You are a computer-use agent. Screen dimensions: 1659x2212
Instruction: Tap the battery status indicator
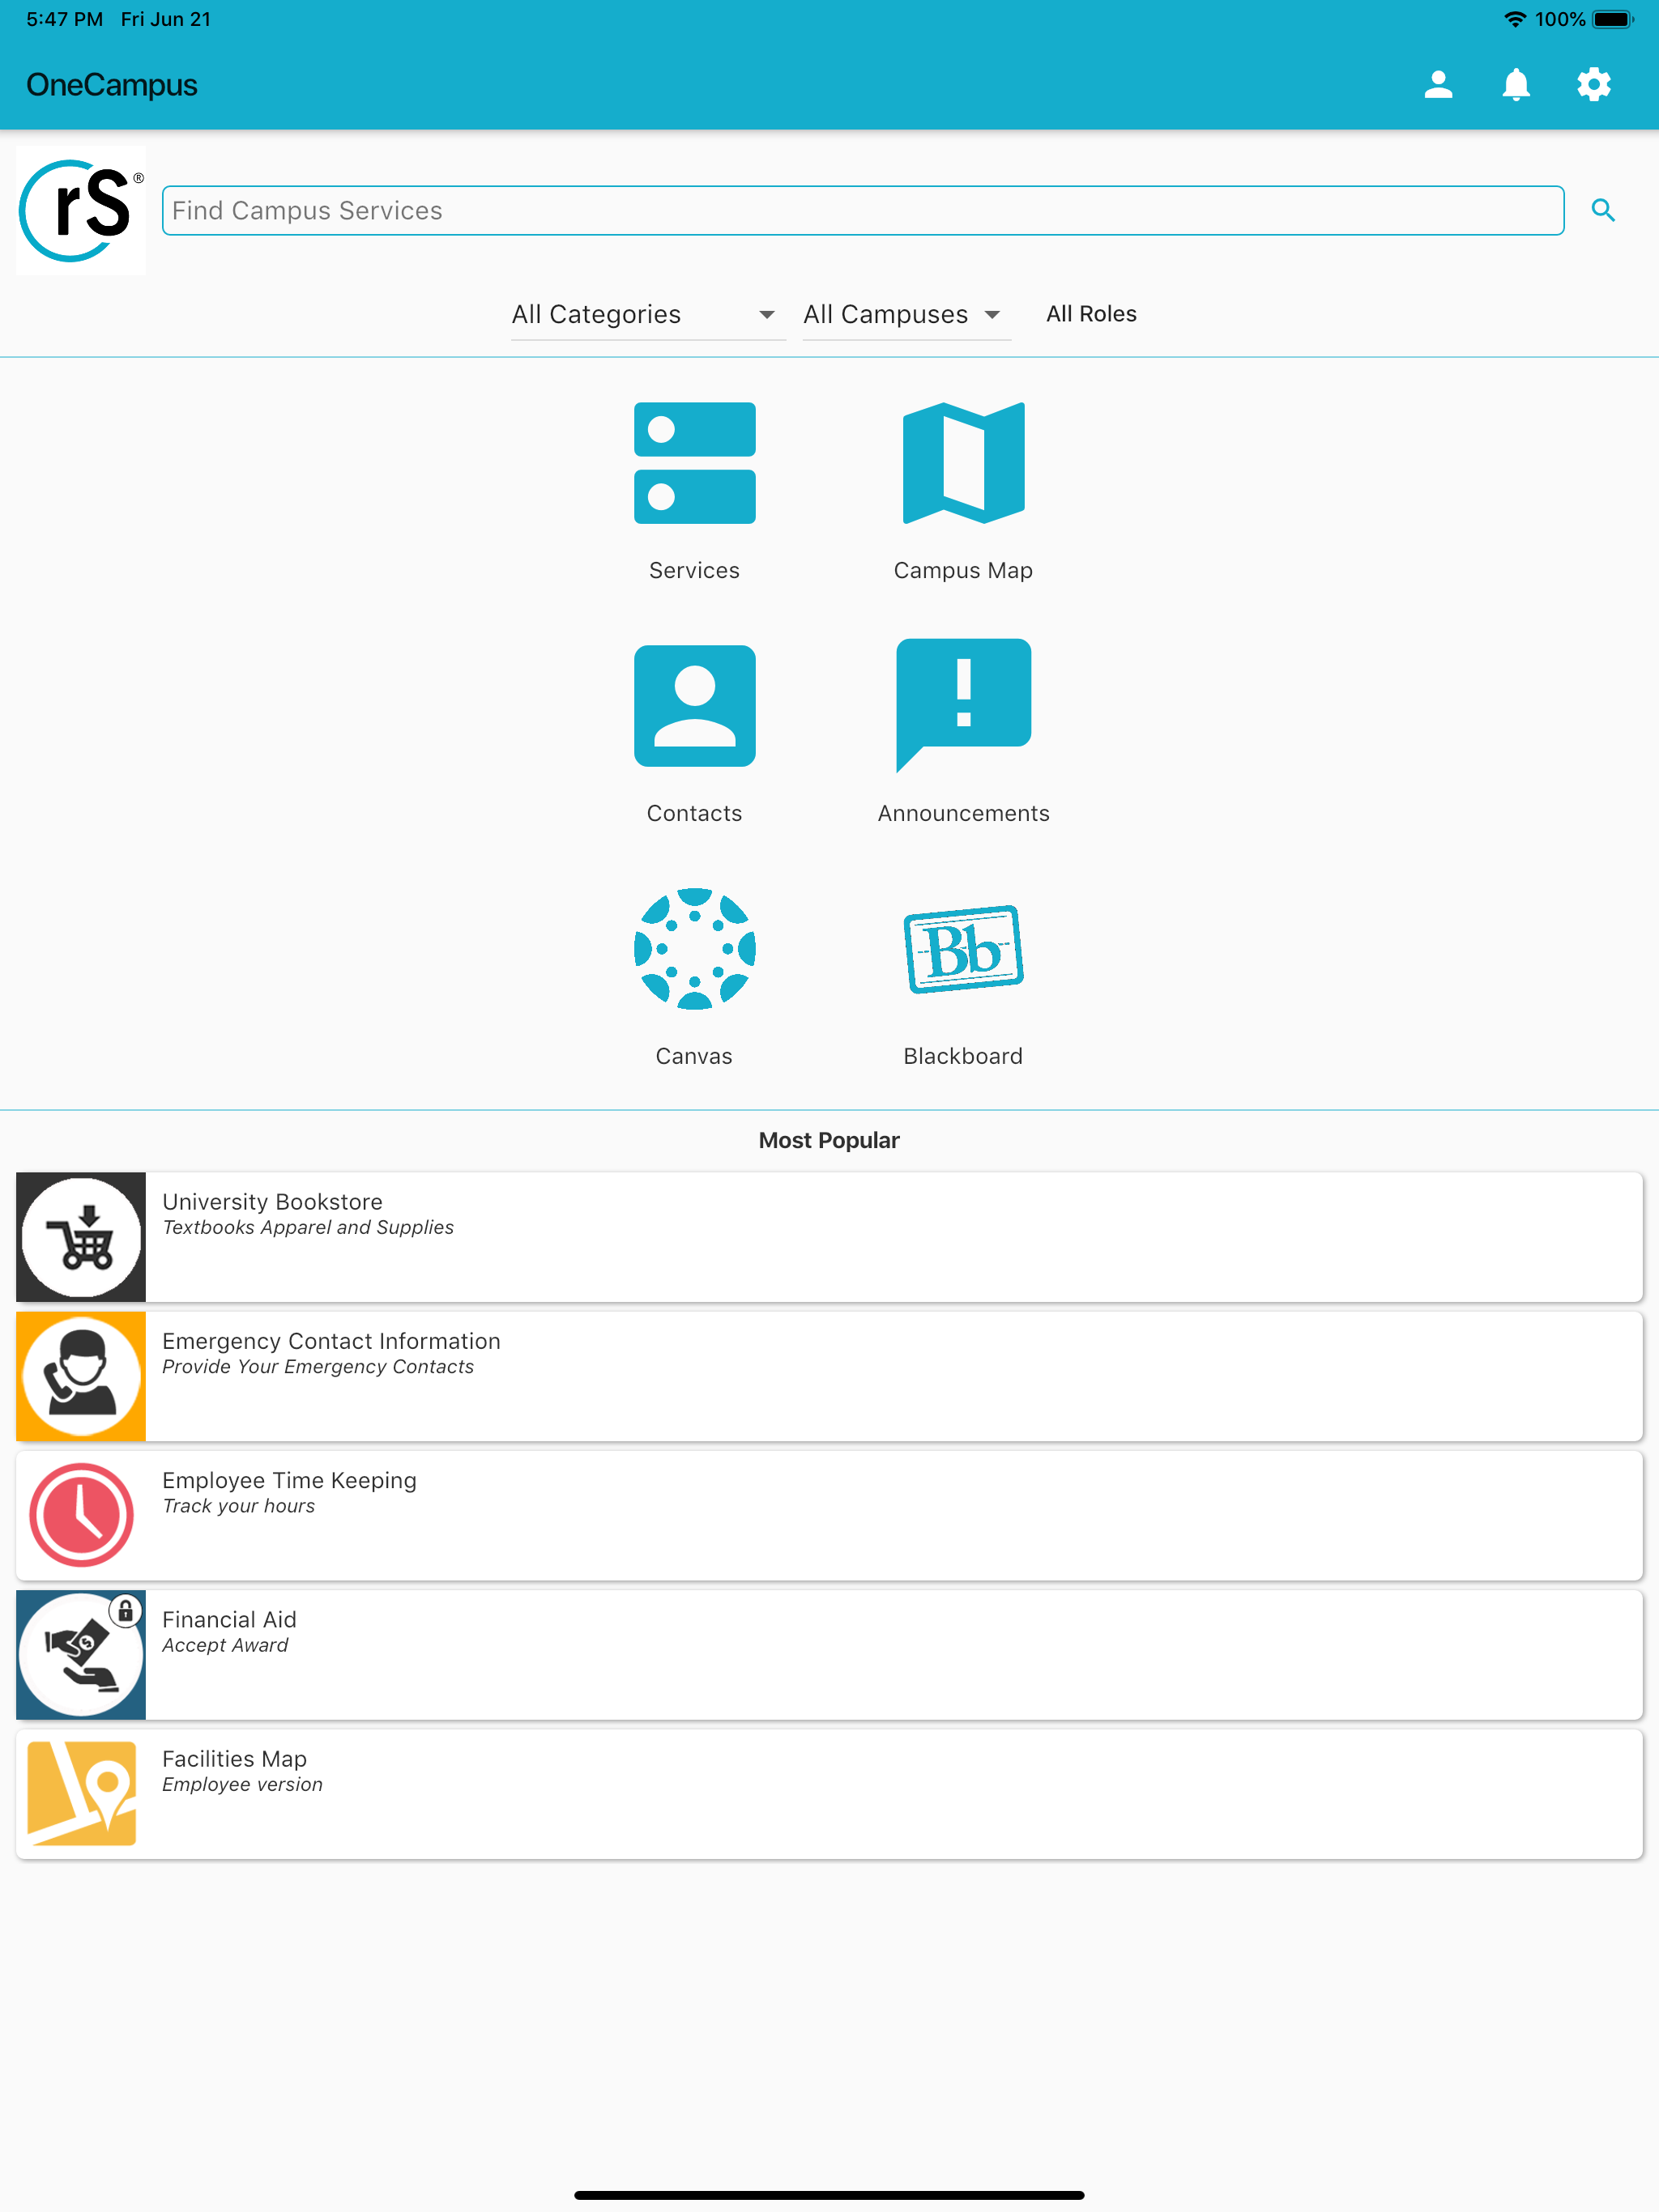click(1613, 19)
